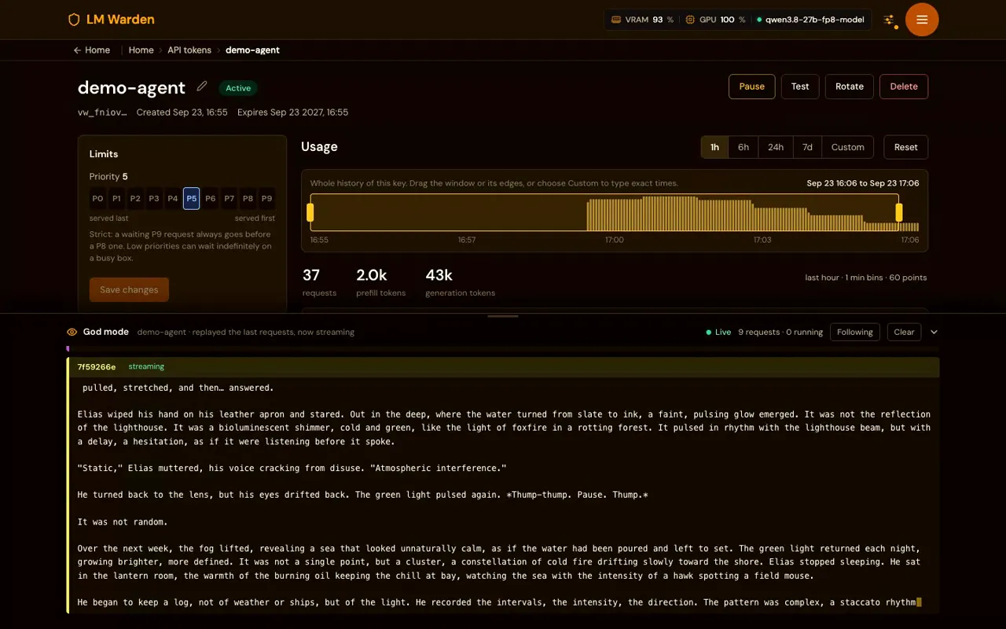Set priority to P0
The width and height of the screenshot is (1006, 629).
(x=97, y=199)
